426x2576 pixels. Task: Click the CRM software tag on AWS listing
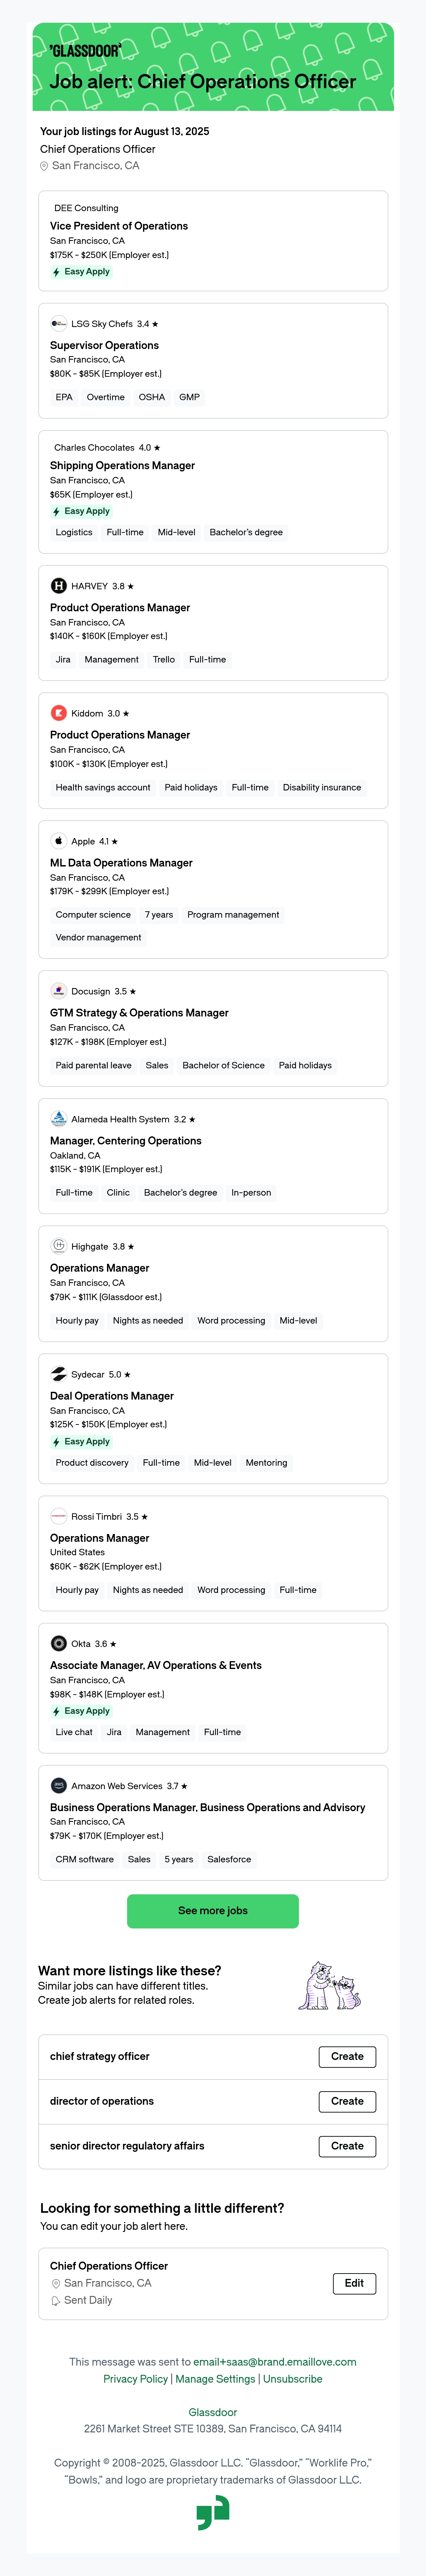point(85,1859)
